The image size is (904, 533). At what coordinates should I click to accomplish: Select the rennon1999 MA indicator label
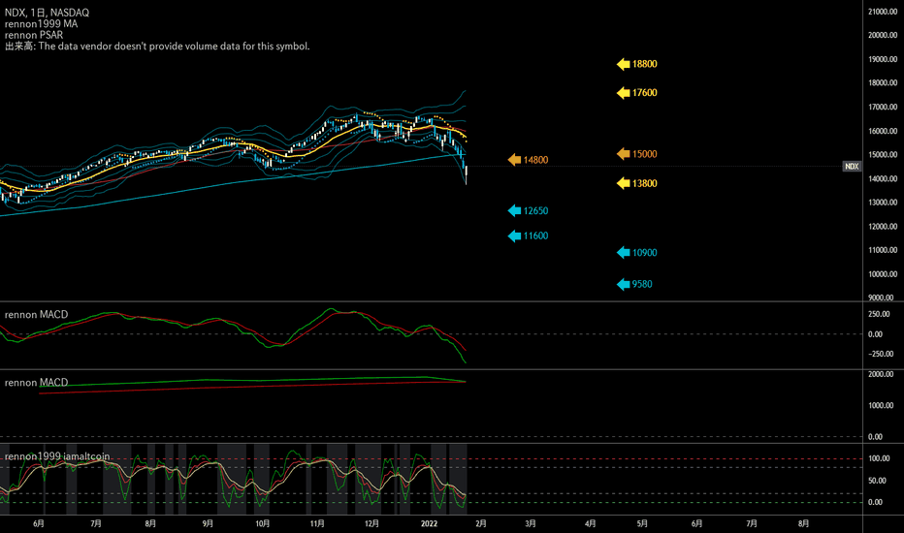[41, 24]
